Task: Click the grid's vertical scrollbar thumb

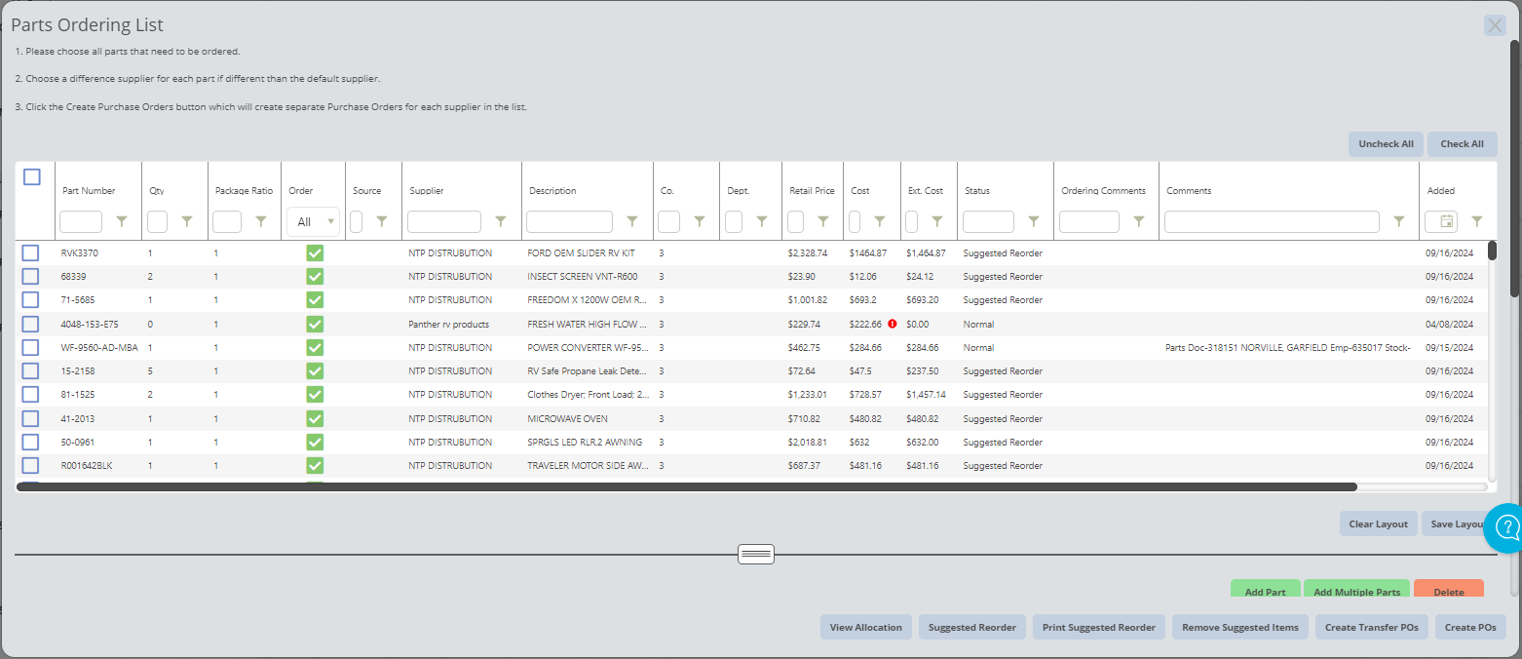Action: pyautogui.click(x=1492, y=251)
